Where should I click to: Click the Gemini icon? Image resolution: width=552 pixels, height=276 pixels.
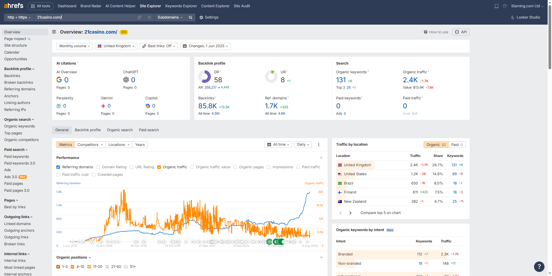(103, 106)
